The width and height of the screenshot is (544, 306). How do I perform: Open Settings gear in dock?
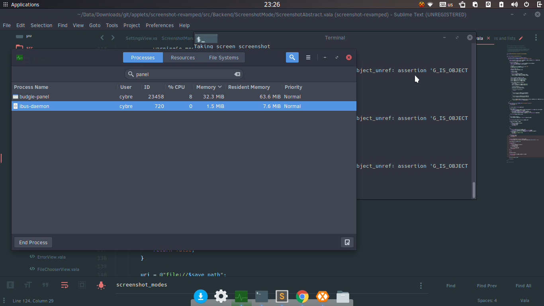pyautogui.click(x=221, y=296)
